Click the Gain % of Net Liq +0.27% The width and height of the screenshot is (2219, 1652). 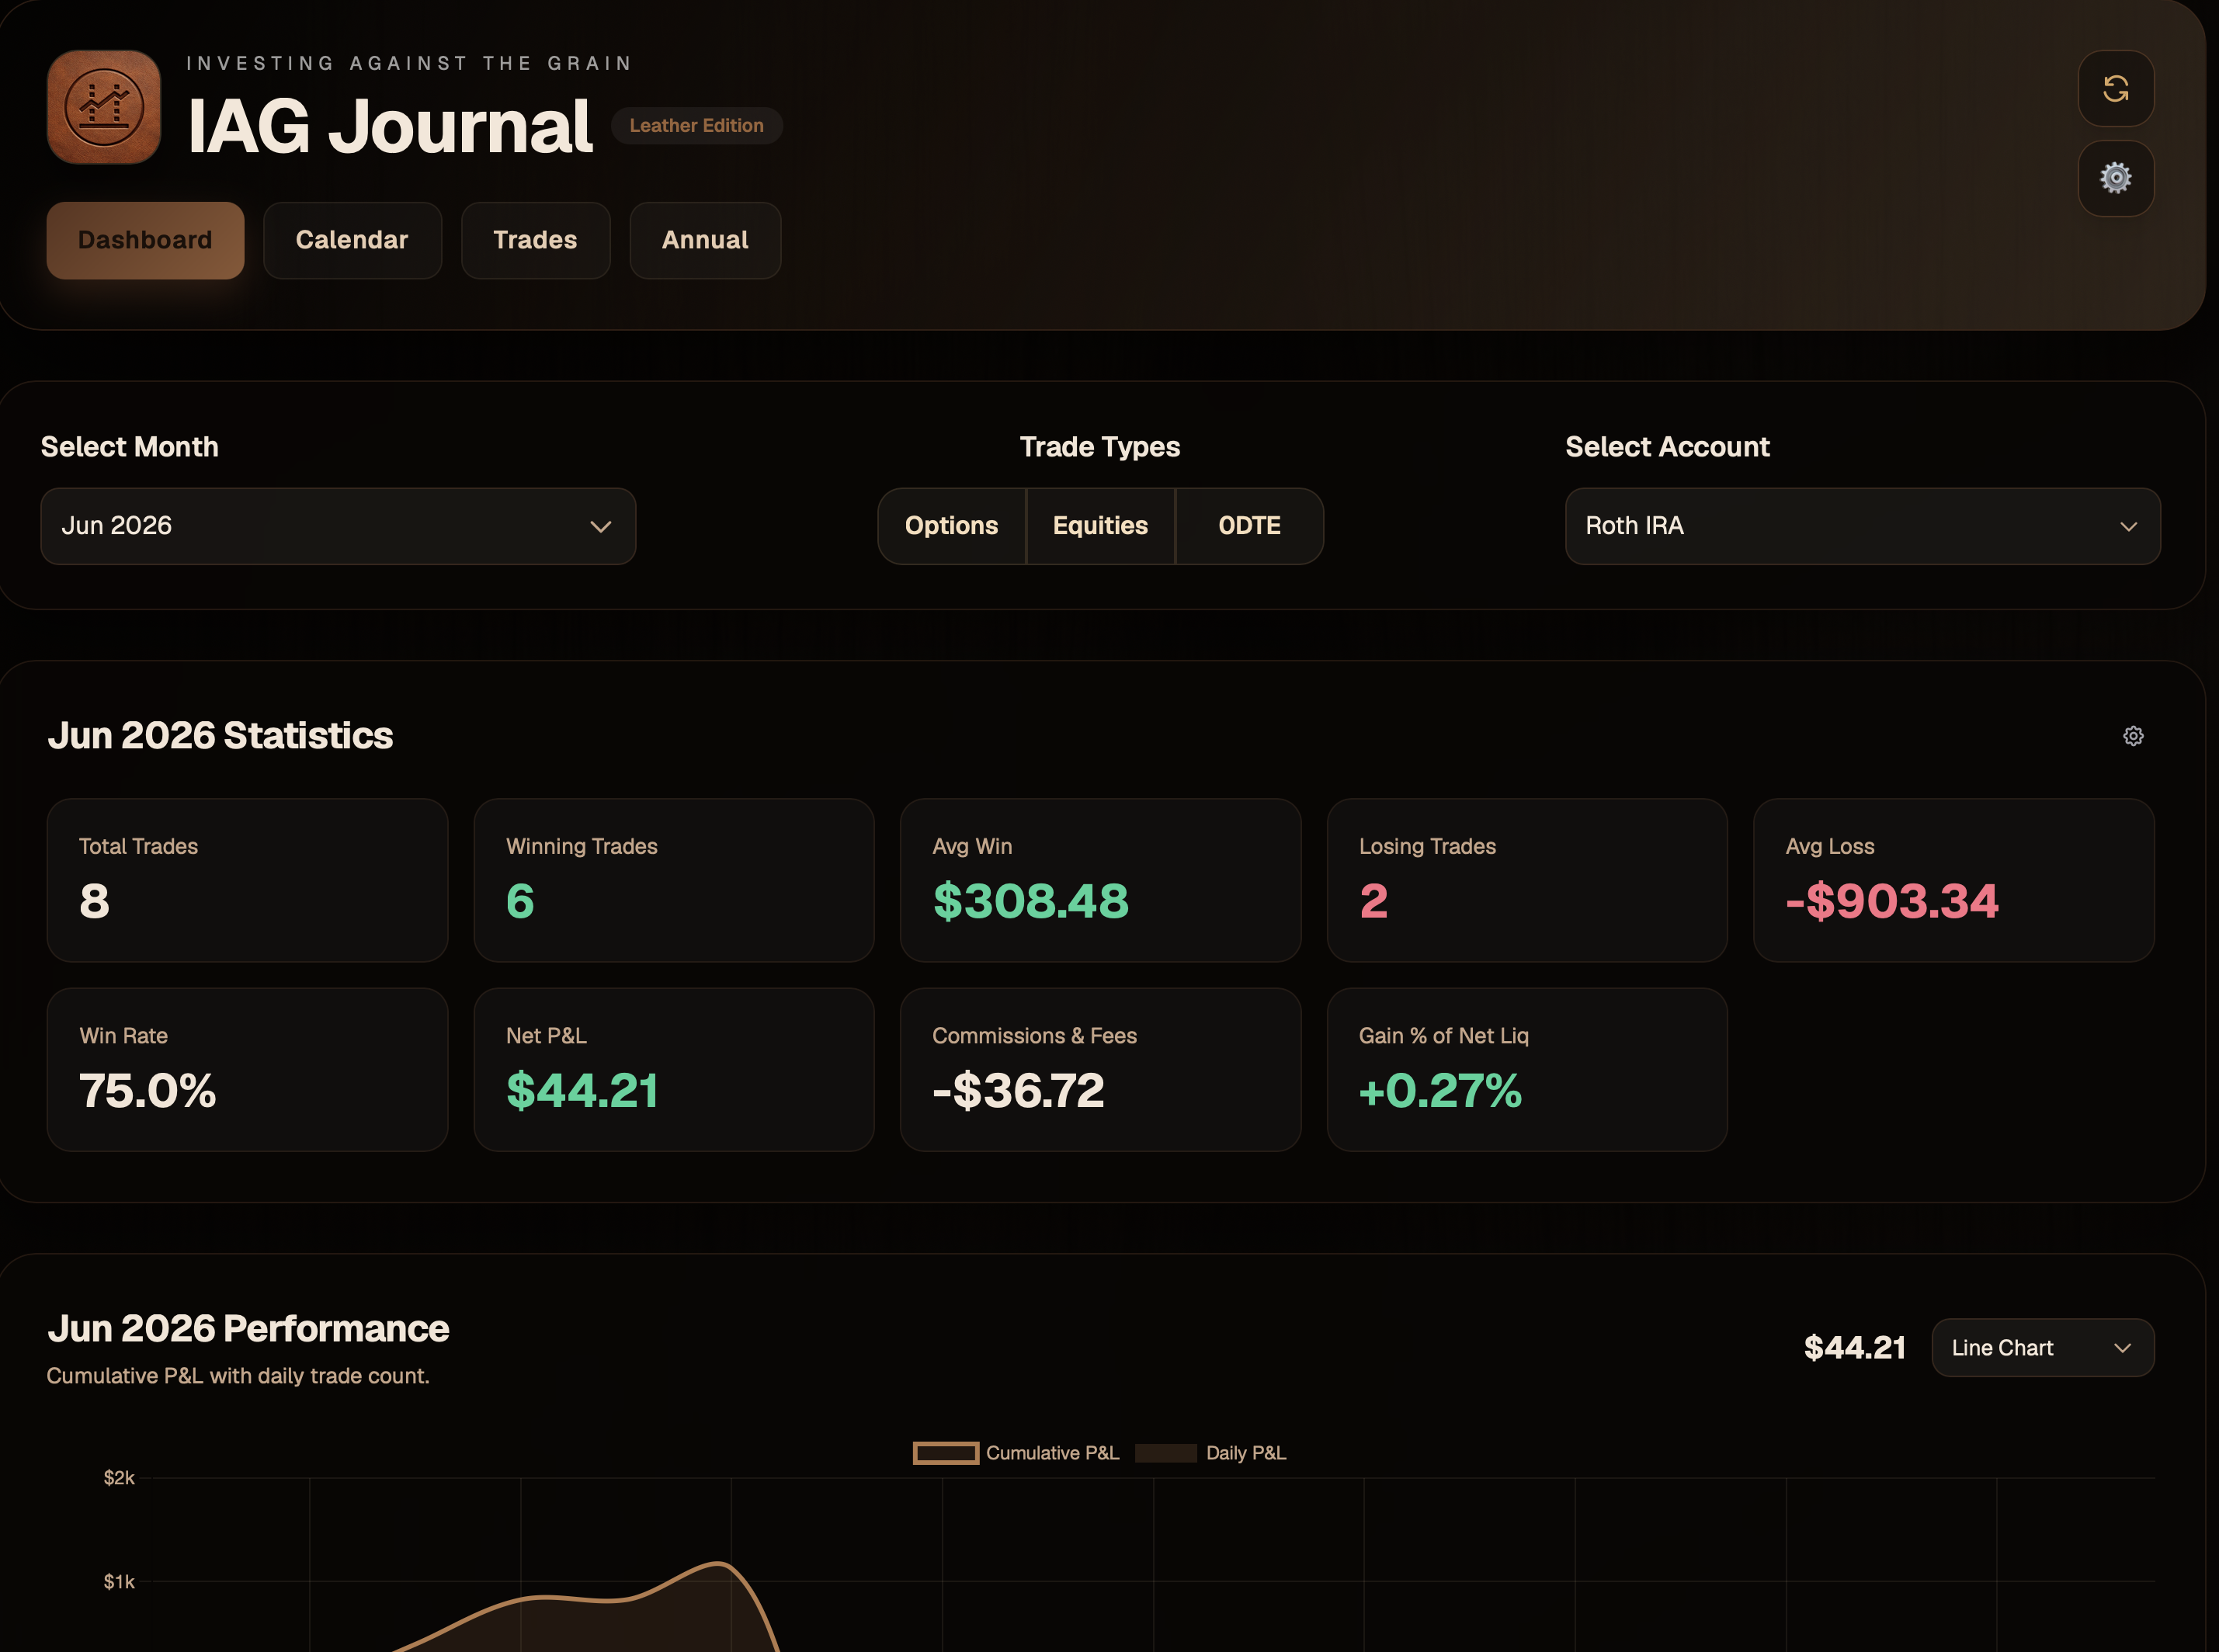click(1440, 1091)
